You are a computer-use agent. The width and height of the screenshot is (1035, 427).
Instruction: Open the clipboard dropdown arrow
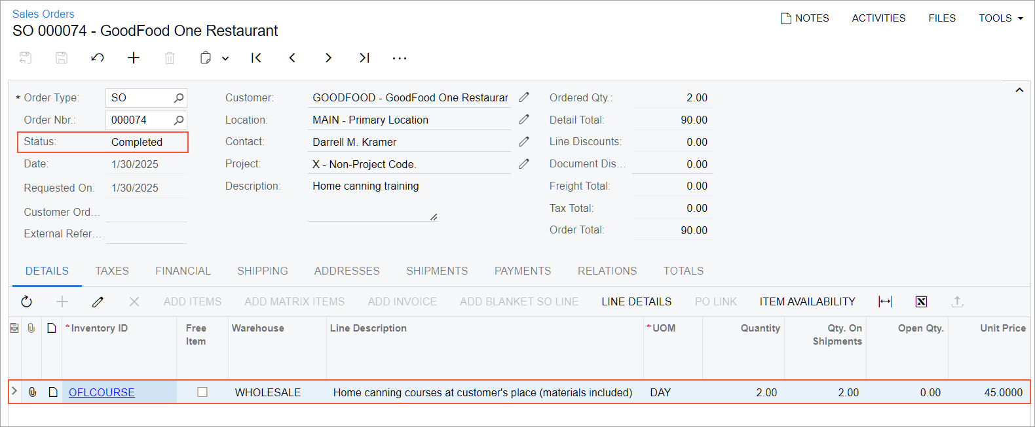click(225, 58)
